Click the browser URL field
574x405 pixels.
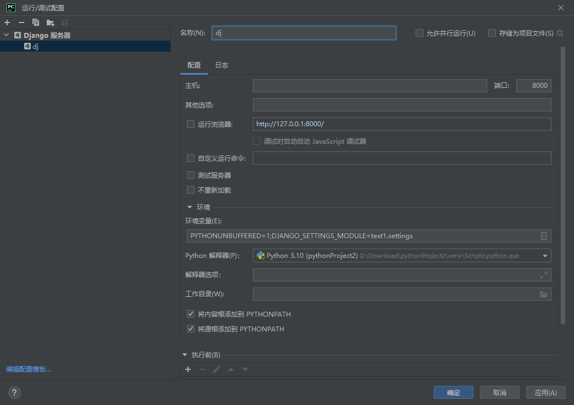point(402,124)
